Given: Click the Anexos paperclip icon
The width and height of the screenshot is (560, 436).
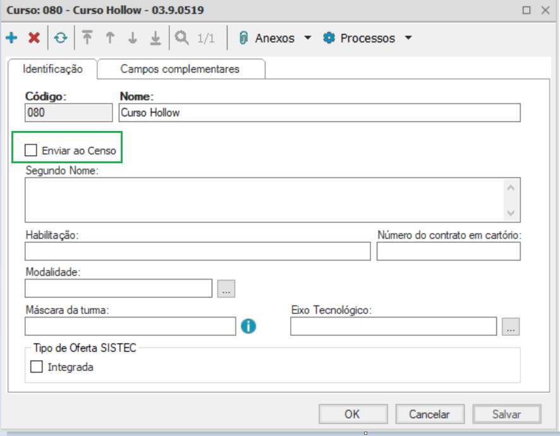Looking at the screenshot, I should click(243, 38).
